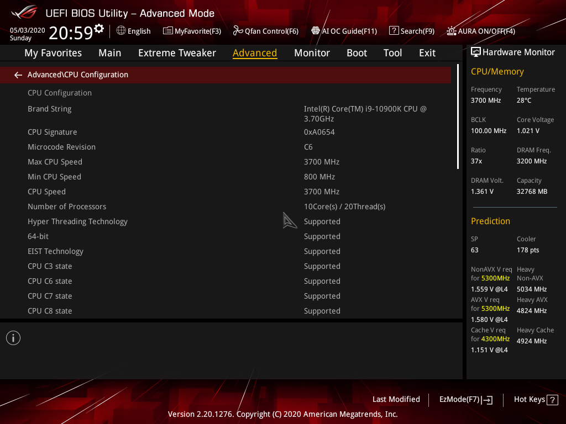Click the 20:59 clock display
The image size is (566, 424).
pos(71,33)
